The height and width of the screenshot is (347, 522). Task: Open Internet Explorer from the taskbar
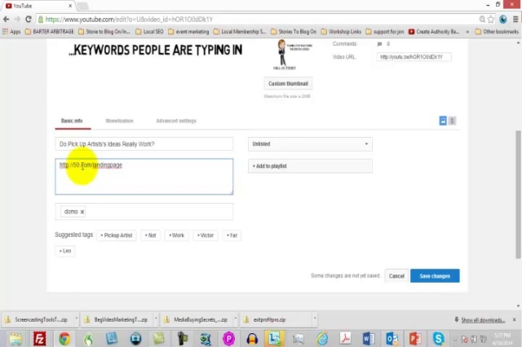322,339
